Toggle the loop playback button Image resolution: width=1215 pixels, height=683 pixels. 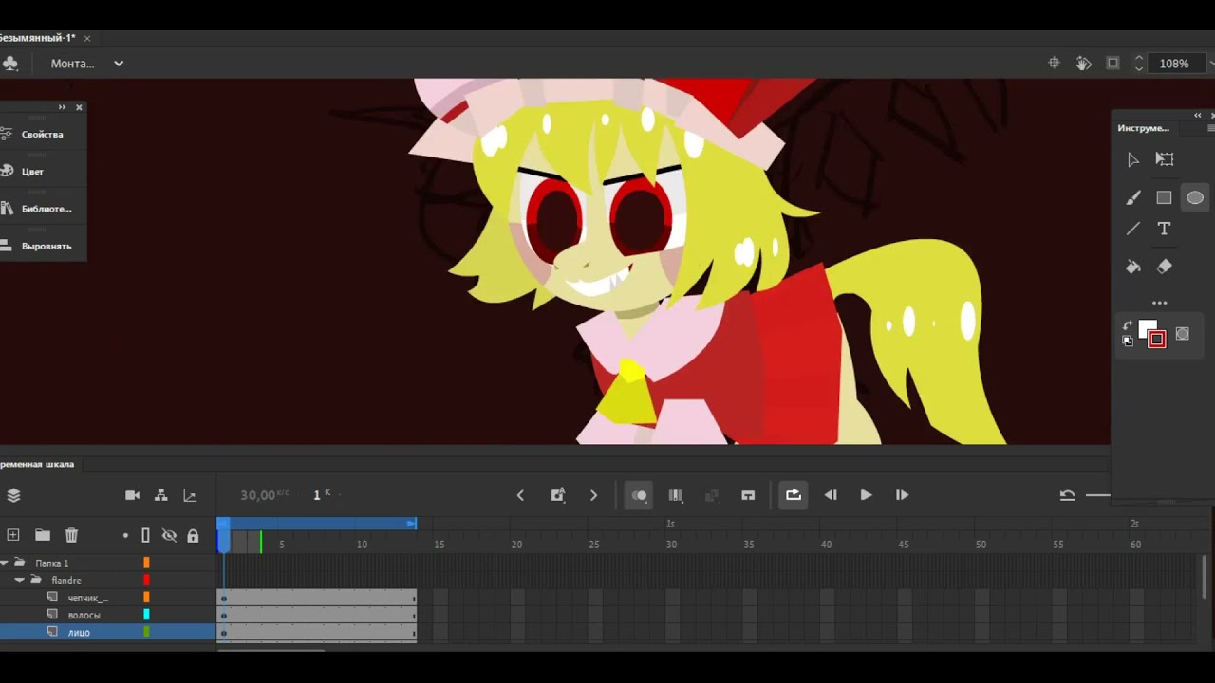click(794, 495)
